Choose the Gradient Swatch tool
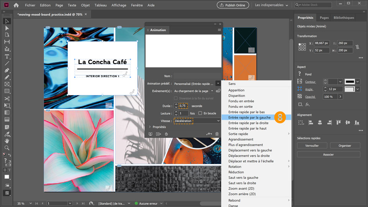 pos(7,113)
